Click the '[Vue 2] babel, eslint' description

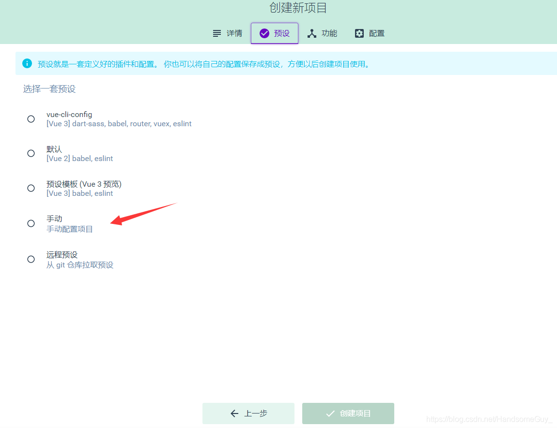tap(79, 159)
